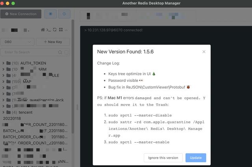Select the AUTH_TOKEN folder icon
The width and height of the screenshot is (252, 167).
click(8, 63)
